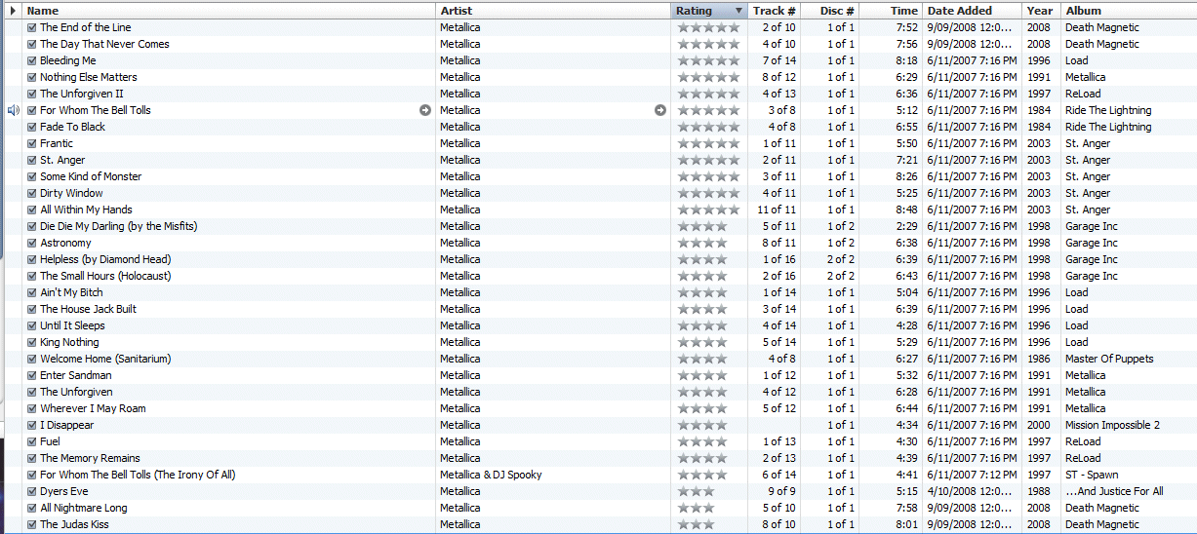Select The Unforgiven track name
Viewport: 1197px width, 534px height.
coord(76,392)
